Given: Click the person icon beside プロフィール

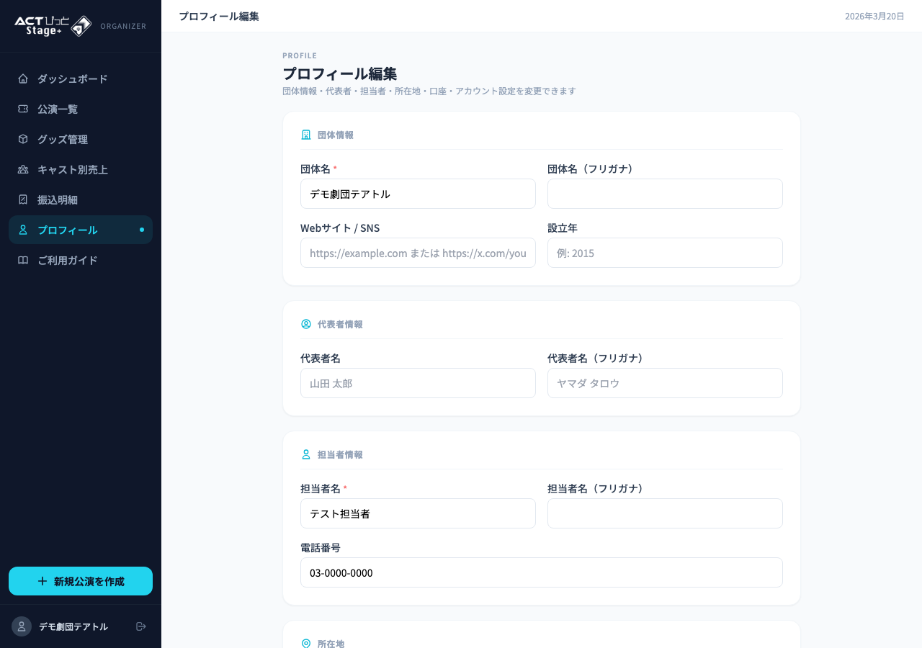Looking at the screenshot, I should pos(23,230).
